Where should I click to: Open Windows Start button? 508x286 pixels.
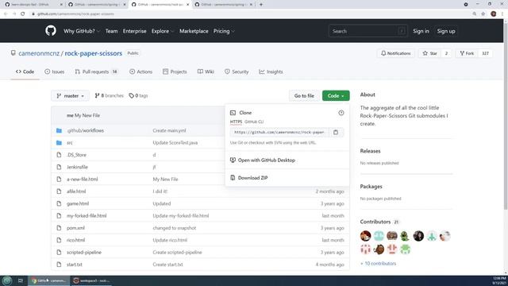pos(7,280)
